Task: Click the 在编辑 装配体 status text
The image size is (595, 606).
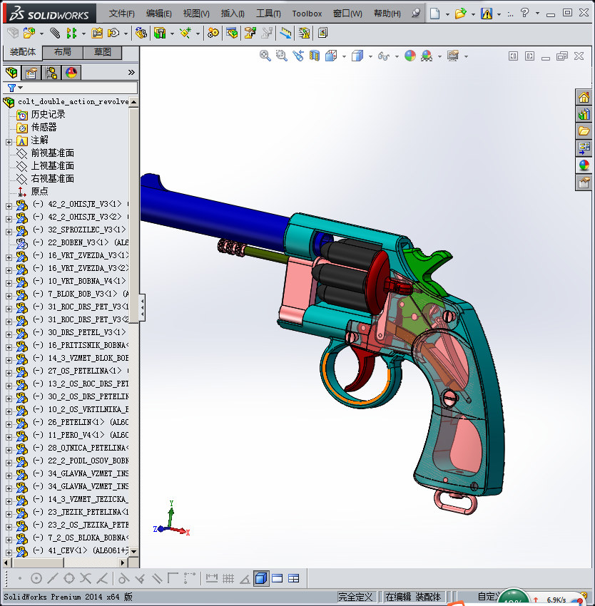Action: click(414, 597)
